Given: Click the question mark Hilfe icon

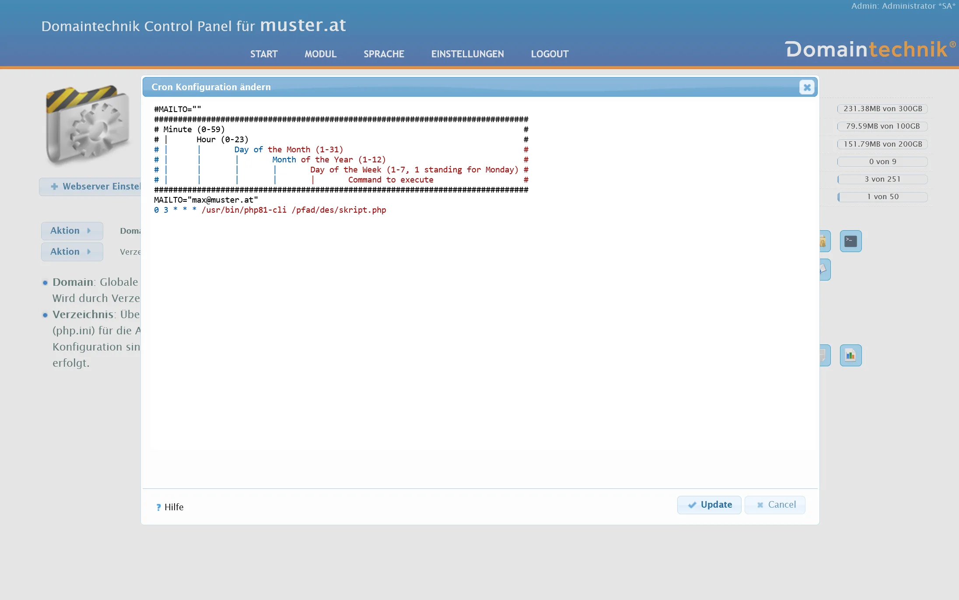Looking at the screenshot, I should pyautogui.click(x=158, y=507).
